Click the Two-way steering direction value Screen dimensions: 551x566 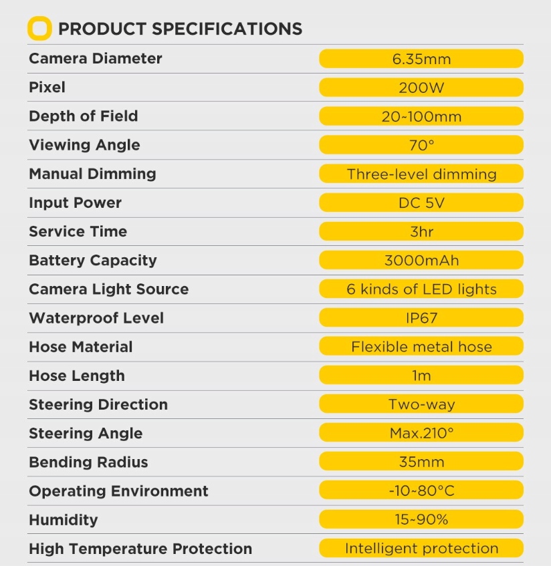point(421,404)
